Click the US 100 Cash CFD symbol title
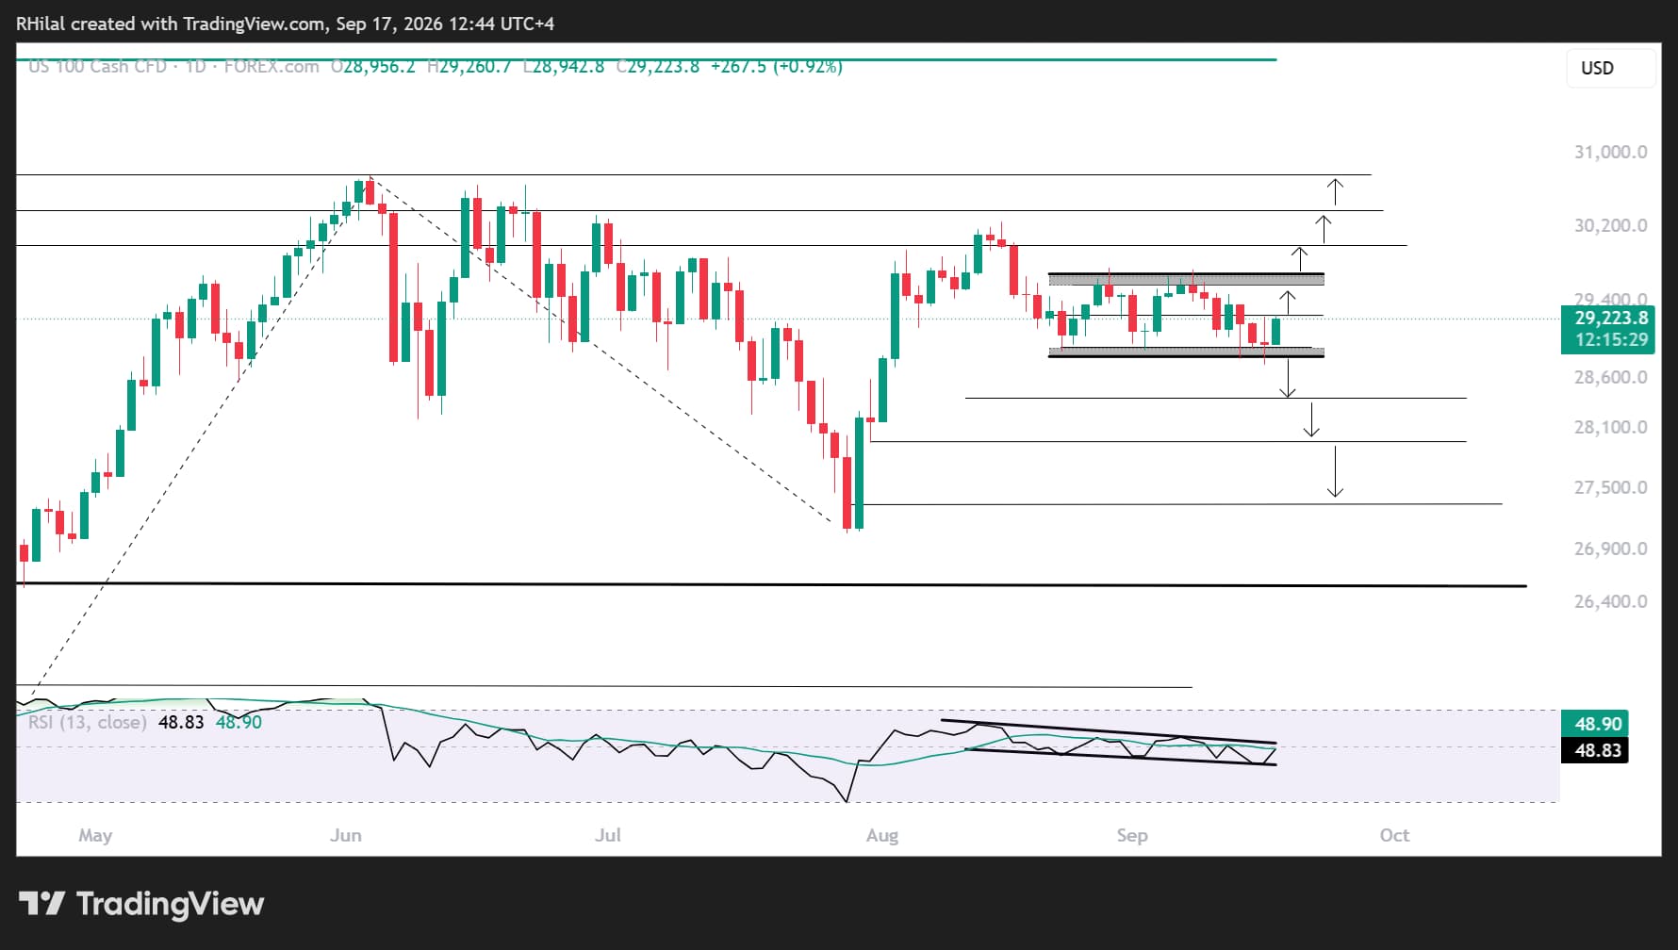The height and width of the screenshot is (950, 1678). [x=97, y=67]
